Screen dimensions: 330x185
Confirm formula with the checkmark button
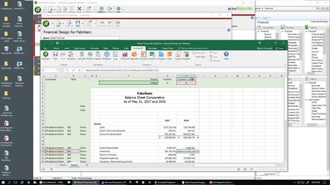pos(73,70)
